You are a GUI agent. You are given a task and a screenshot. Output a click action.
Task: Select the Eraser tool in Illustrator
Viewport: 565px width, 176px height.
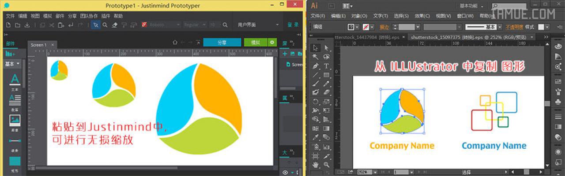click(x=327, y=92)
